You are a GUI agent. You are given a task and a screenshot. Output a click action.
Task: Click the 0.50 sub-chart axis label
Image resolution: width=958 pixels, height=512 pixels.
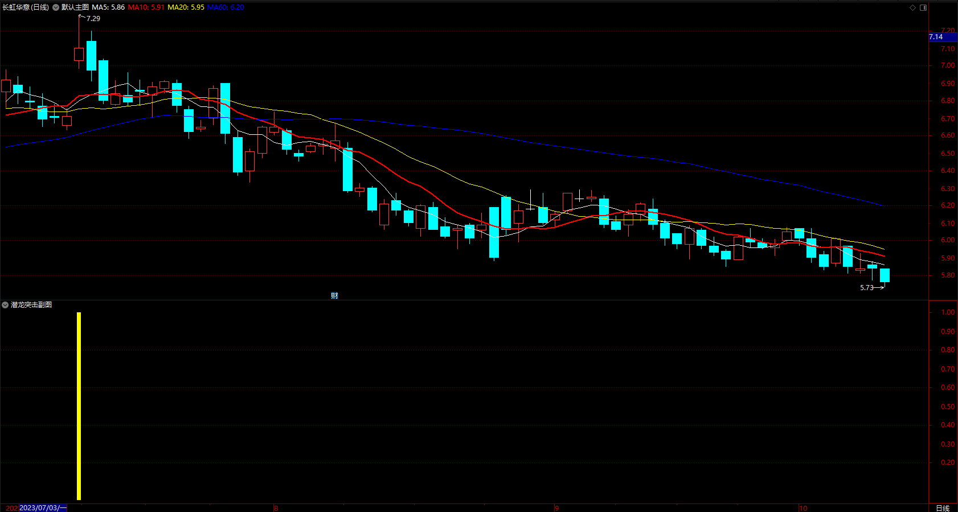(x=948, y=407)
